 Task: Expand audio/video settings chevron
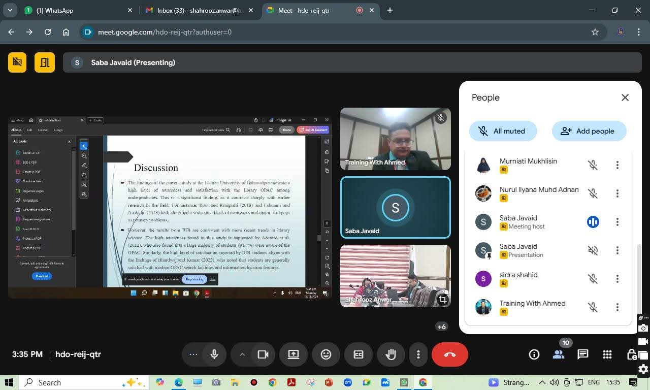[242, 354]
